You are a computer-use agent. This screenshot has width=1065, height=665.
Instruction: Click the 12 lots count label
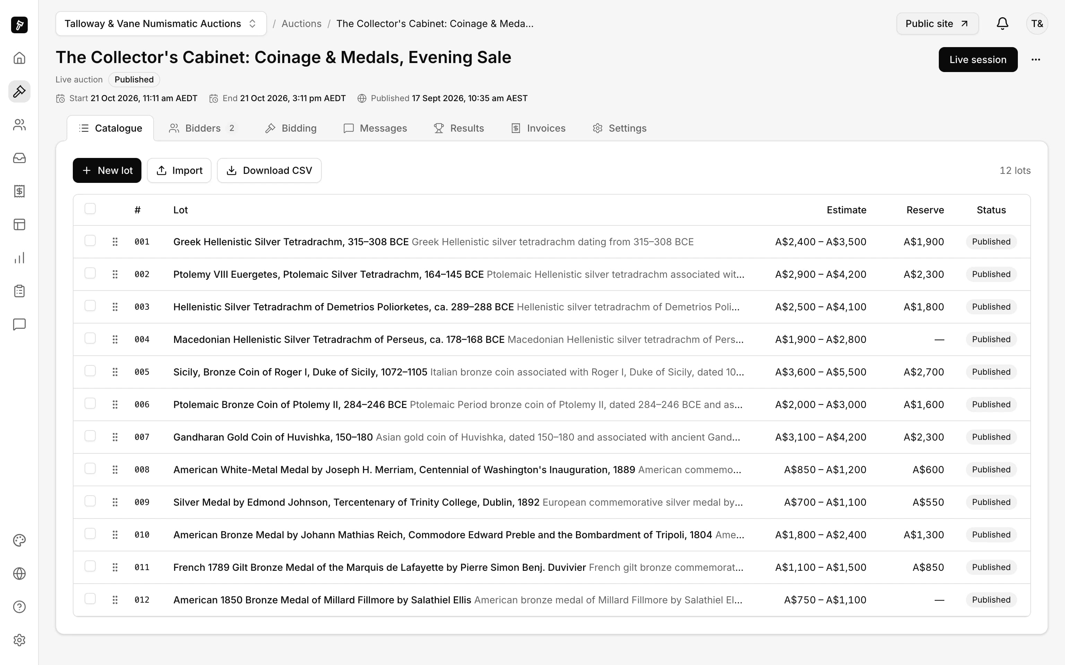tap(1015, 171)
